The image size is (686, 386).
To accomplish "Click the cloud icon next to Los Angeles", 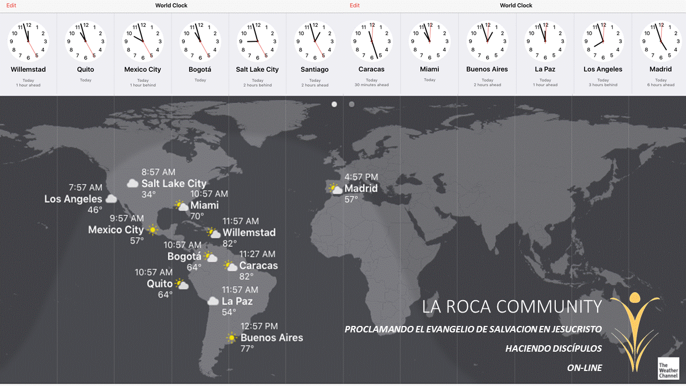I will tap(111, 198).
